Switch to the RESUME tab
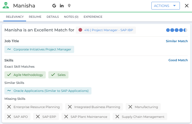This screenshot has height=124, width=192. (35, 17)
